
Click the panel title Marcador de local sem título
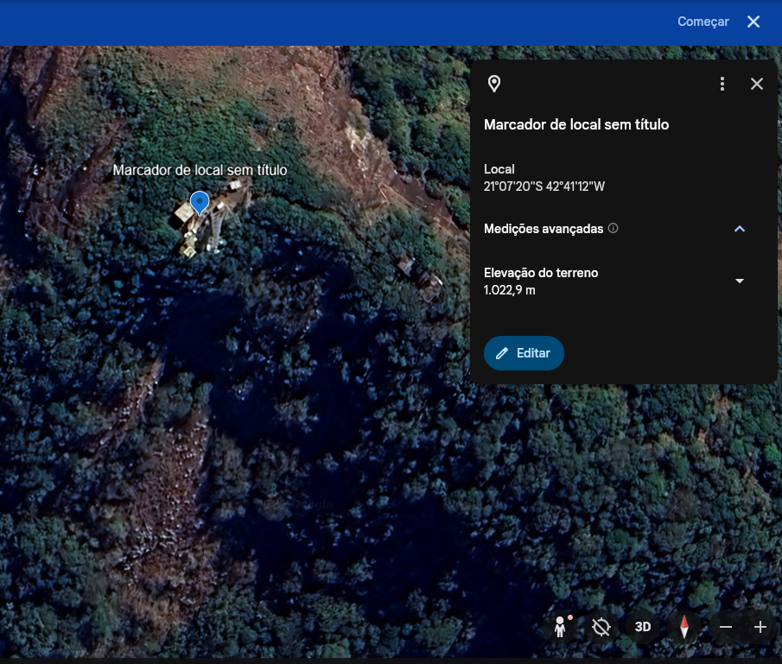tap(576, 124)
